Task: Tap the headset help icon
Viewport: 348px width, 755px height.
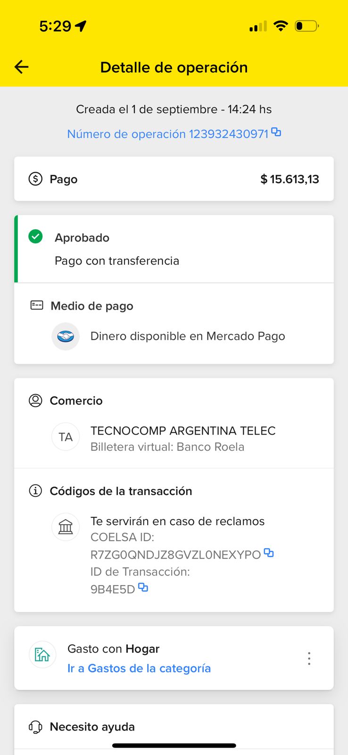Action: click(35, 727)
